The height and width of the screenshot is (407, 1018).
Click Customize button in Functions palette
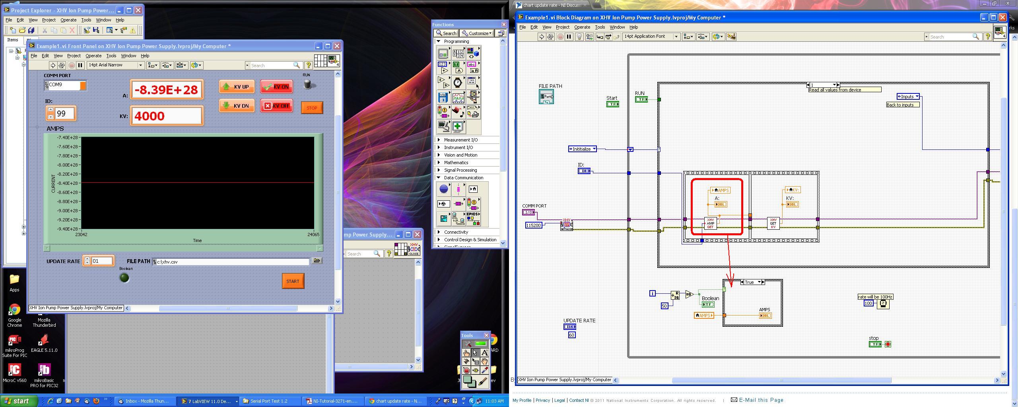[477, 33]
